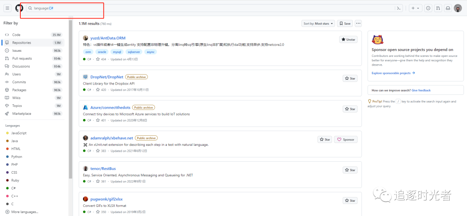Click the sidebar vertical scrollbar
Viewport: 467px width, 216px height.
[70, 100]
